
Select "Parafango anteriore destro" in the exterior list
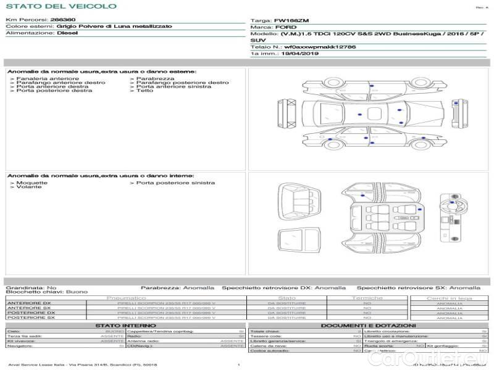tap(61, 83)
